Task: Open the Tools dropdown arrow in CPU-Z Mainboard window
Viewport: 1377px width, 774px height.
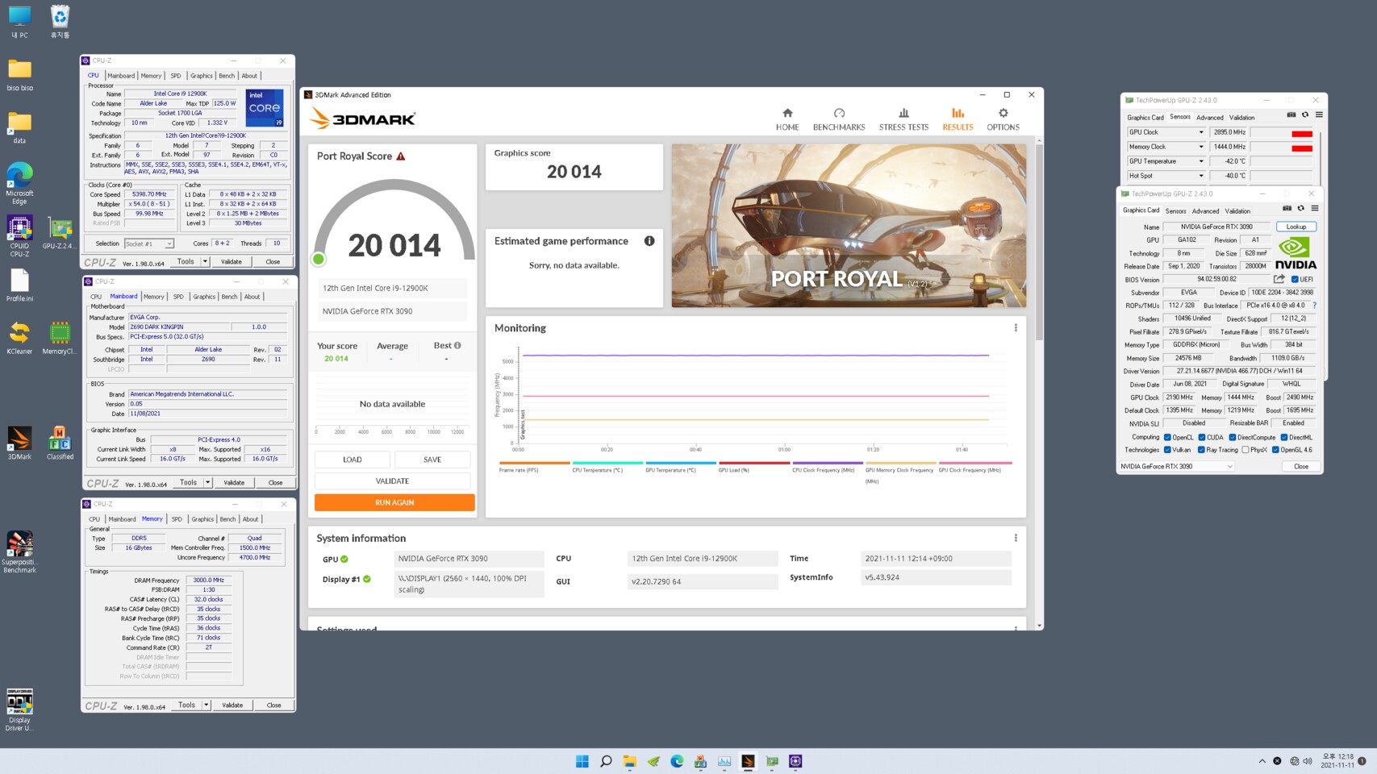Action: (x=207, y=482)
